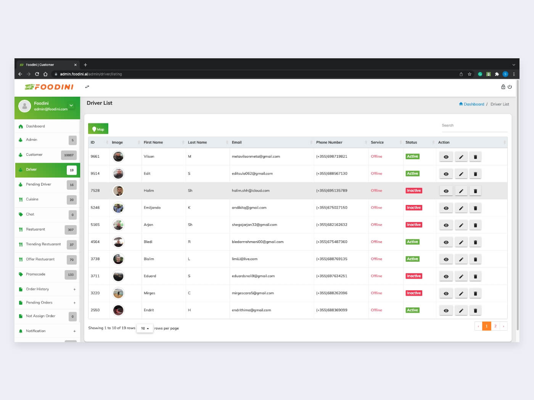Image resolution: width=534 pixels, height=400 pixels.
Task: Click the Search input field
Action: [x=474, y=126]
